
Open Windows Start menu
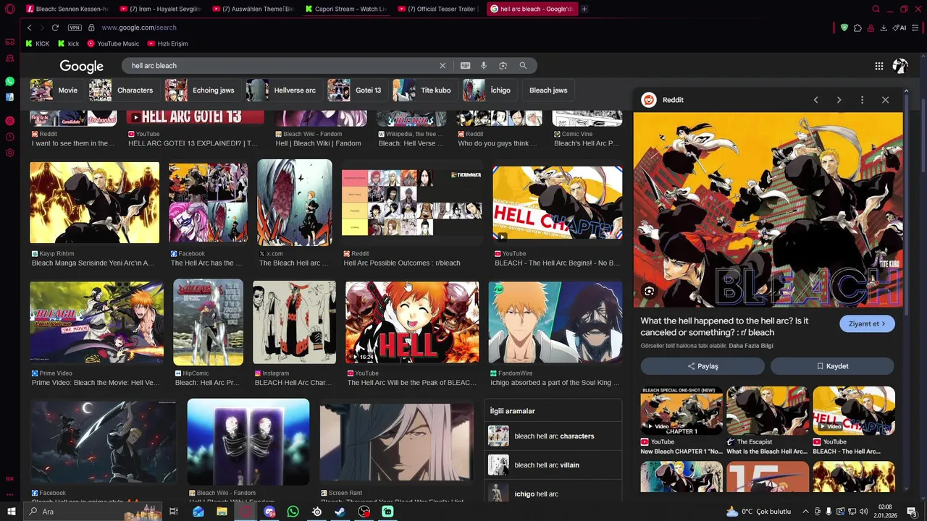11,512
